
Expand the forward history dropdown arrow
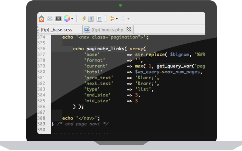[129, 19]
